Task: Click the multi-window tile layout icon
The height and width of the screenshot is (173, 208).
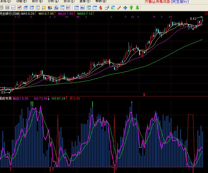Action: [95, 8]
